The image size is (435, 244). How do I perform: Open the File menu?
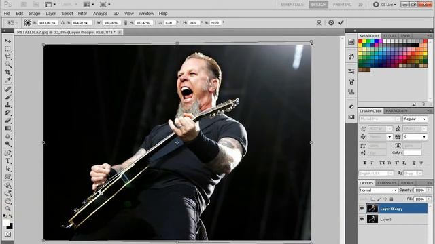pos(7,14)
